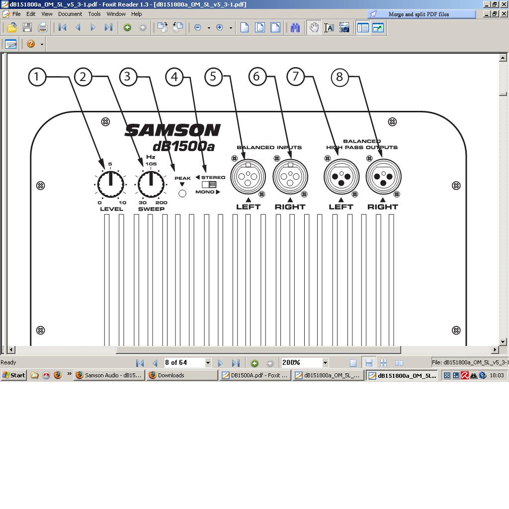Click the zoom out minus icon

198,28
